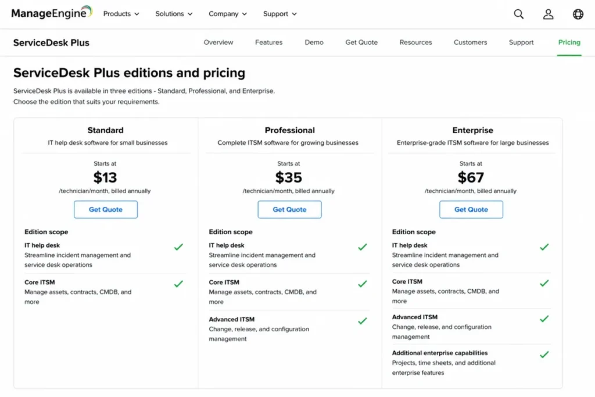Click Professional Core ITSM checkmark

[x=363, y=284]
